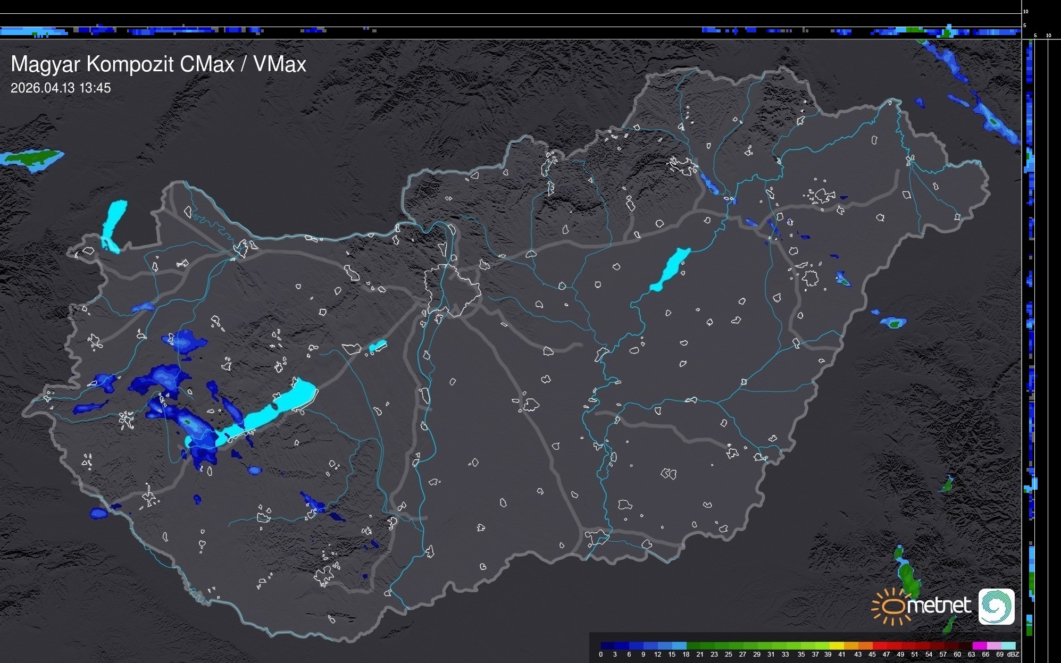Click the metnet wordmark text
The width and height of the screenshot is (1061, 663).
[939, 606]
